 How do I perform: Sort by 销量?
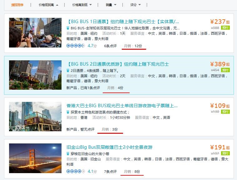click(111, 5)
